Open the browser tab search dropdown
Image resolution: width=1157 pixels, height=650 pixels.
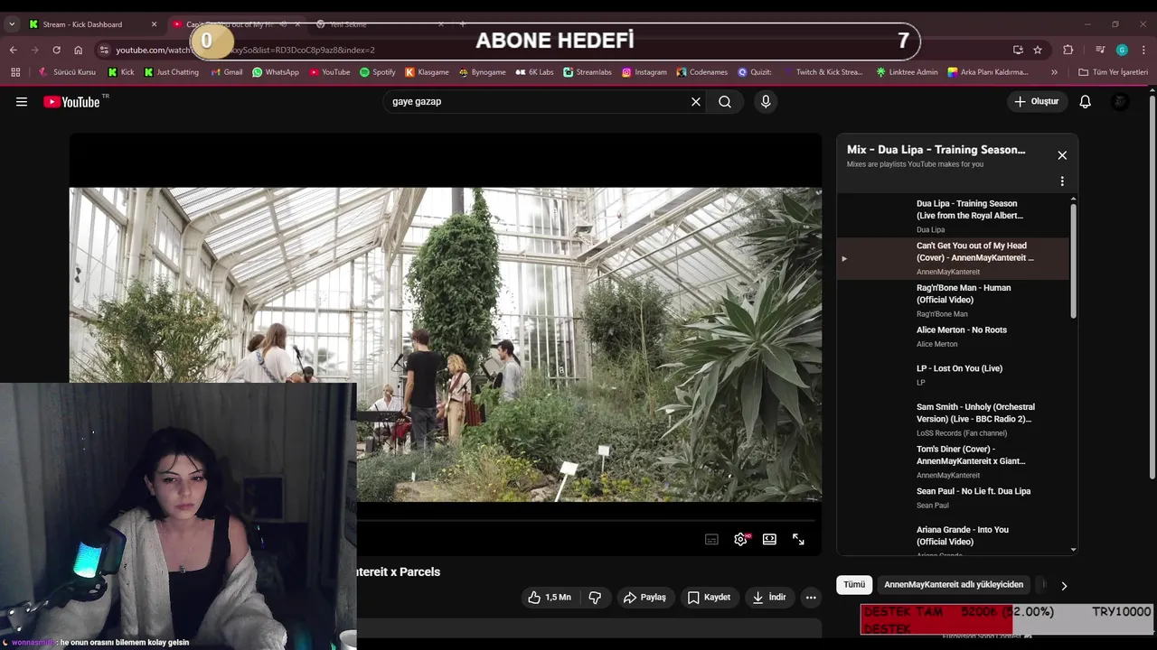point(11,24)
